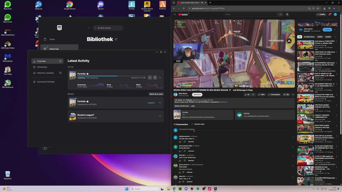Open the Sortieren nach comment sorting menu
Screen dimensions: 342x192
click(x=198, y=124)
